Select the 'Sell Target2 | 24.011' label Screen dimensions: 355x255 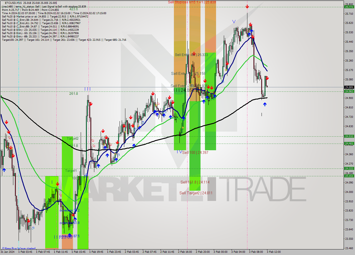pos(196,193)
